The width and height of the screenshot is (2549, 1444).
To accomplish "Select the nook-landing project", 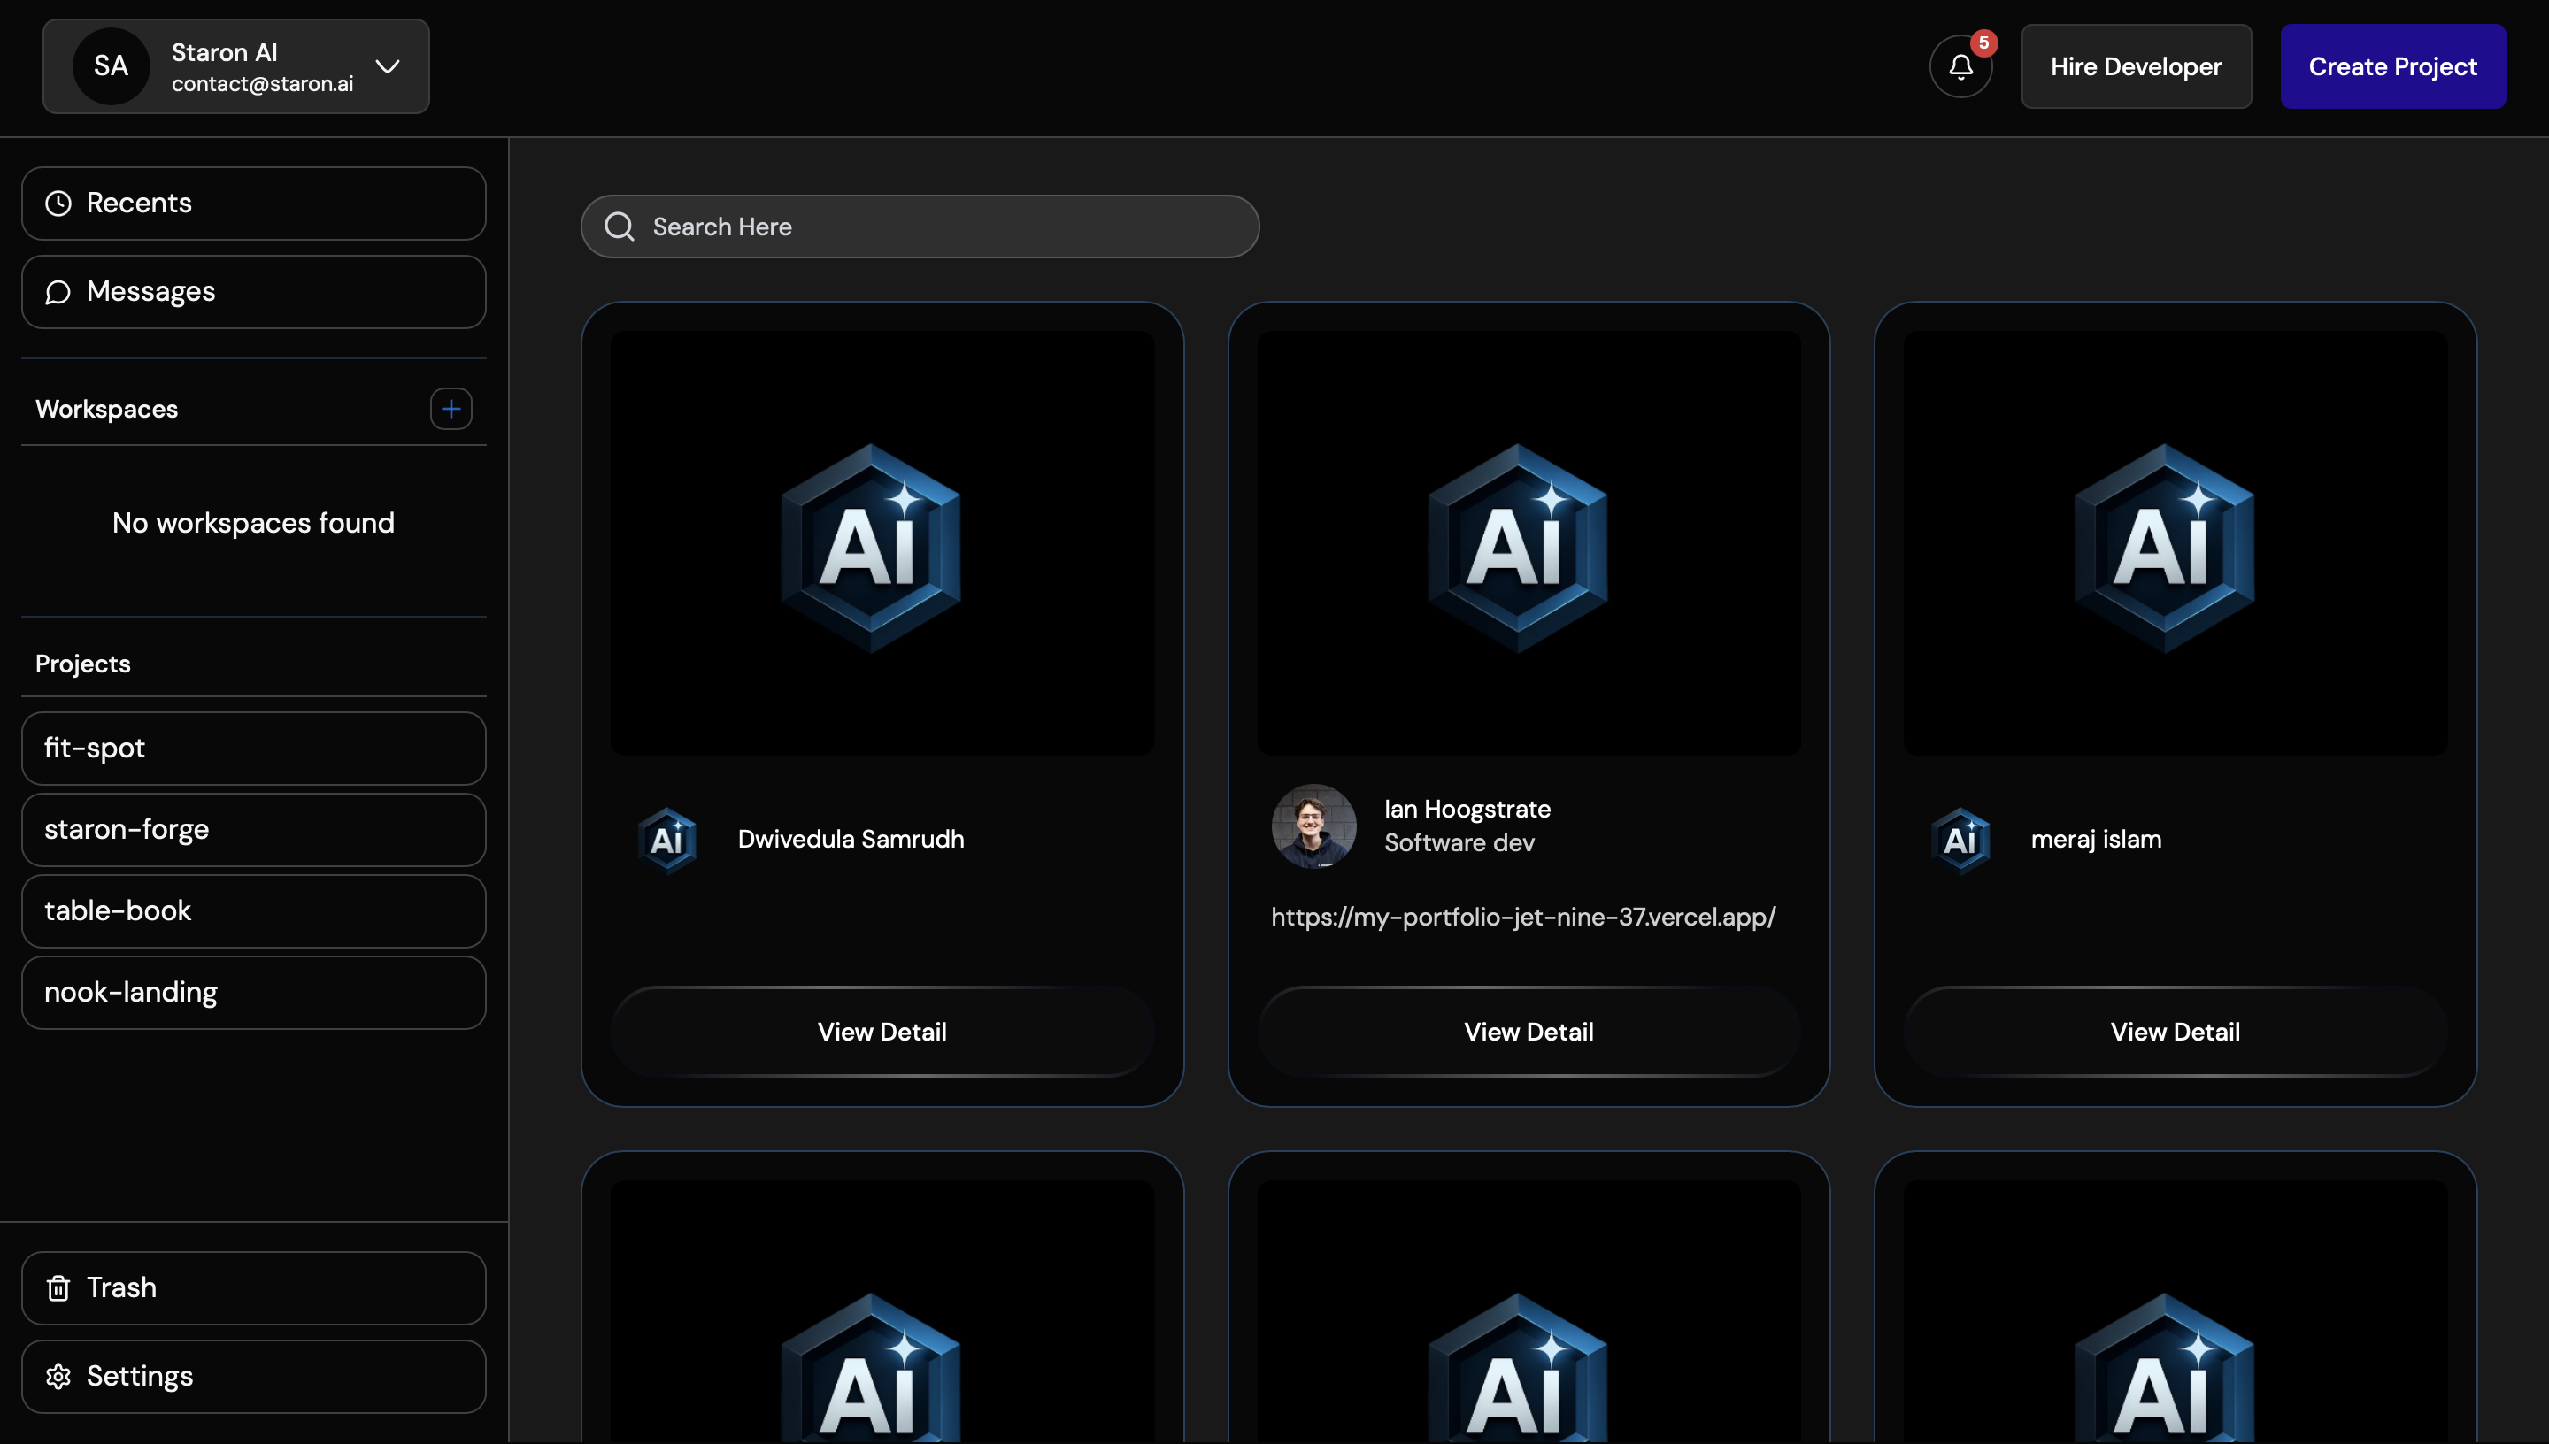I will click(253, 992).
